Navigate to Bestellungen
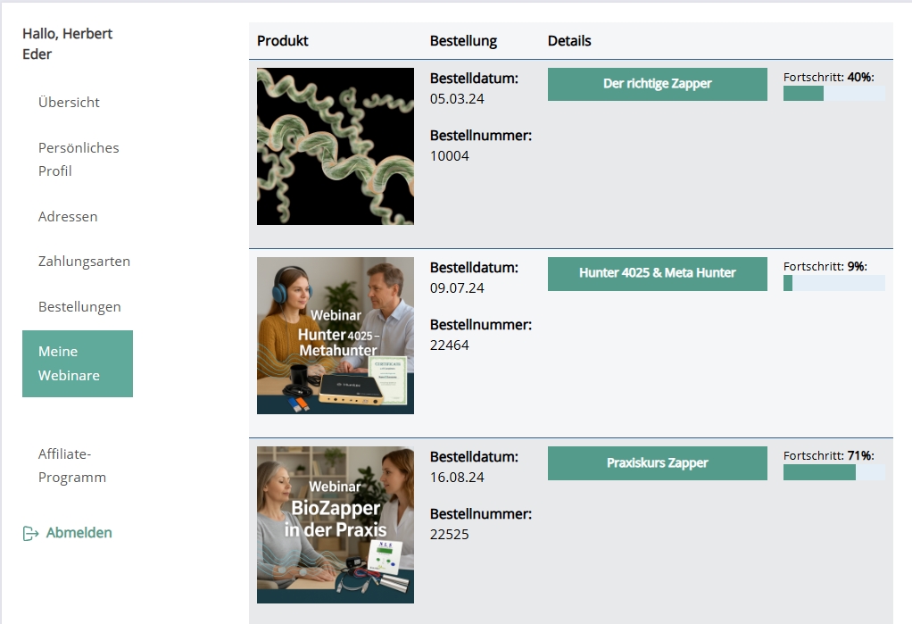This screenshot has width=912, height=624. (x=79, y=306)
